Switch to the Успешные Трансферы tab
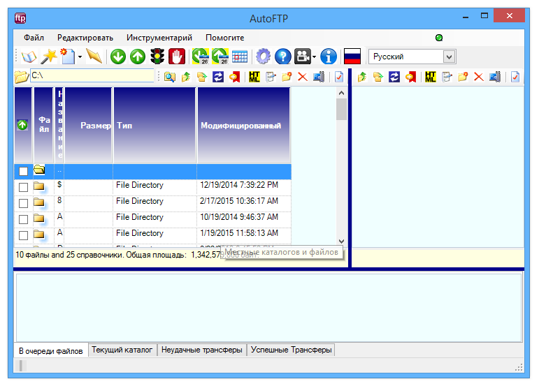539x386 pixels. coord(291,350)
